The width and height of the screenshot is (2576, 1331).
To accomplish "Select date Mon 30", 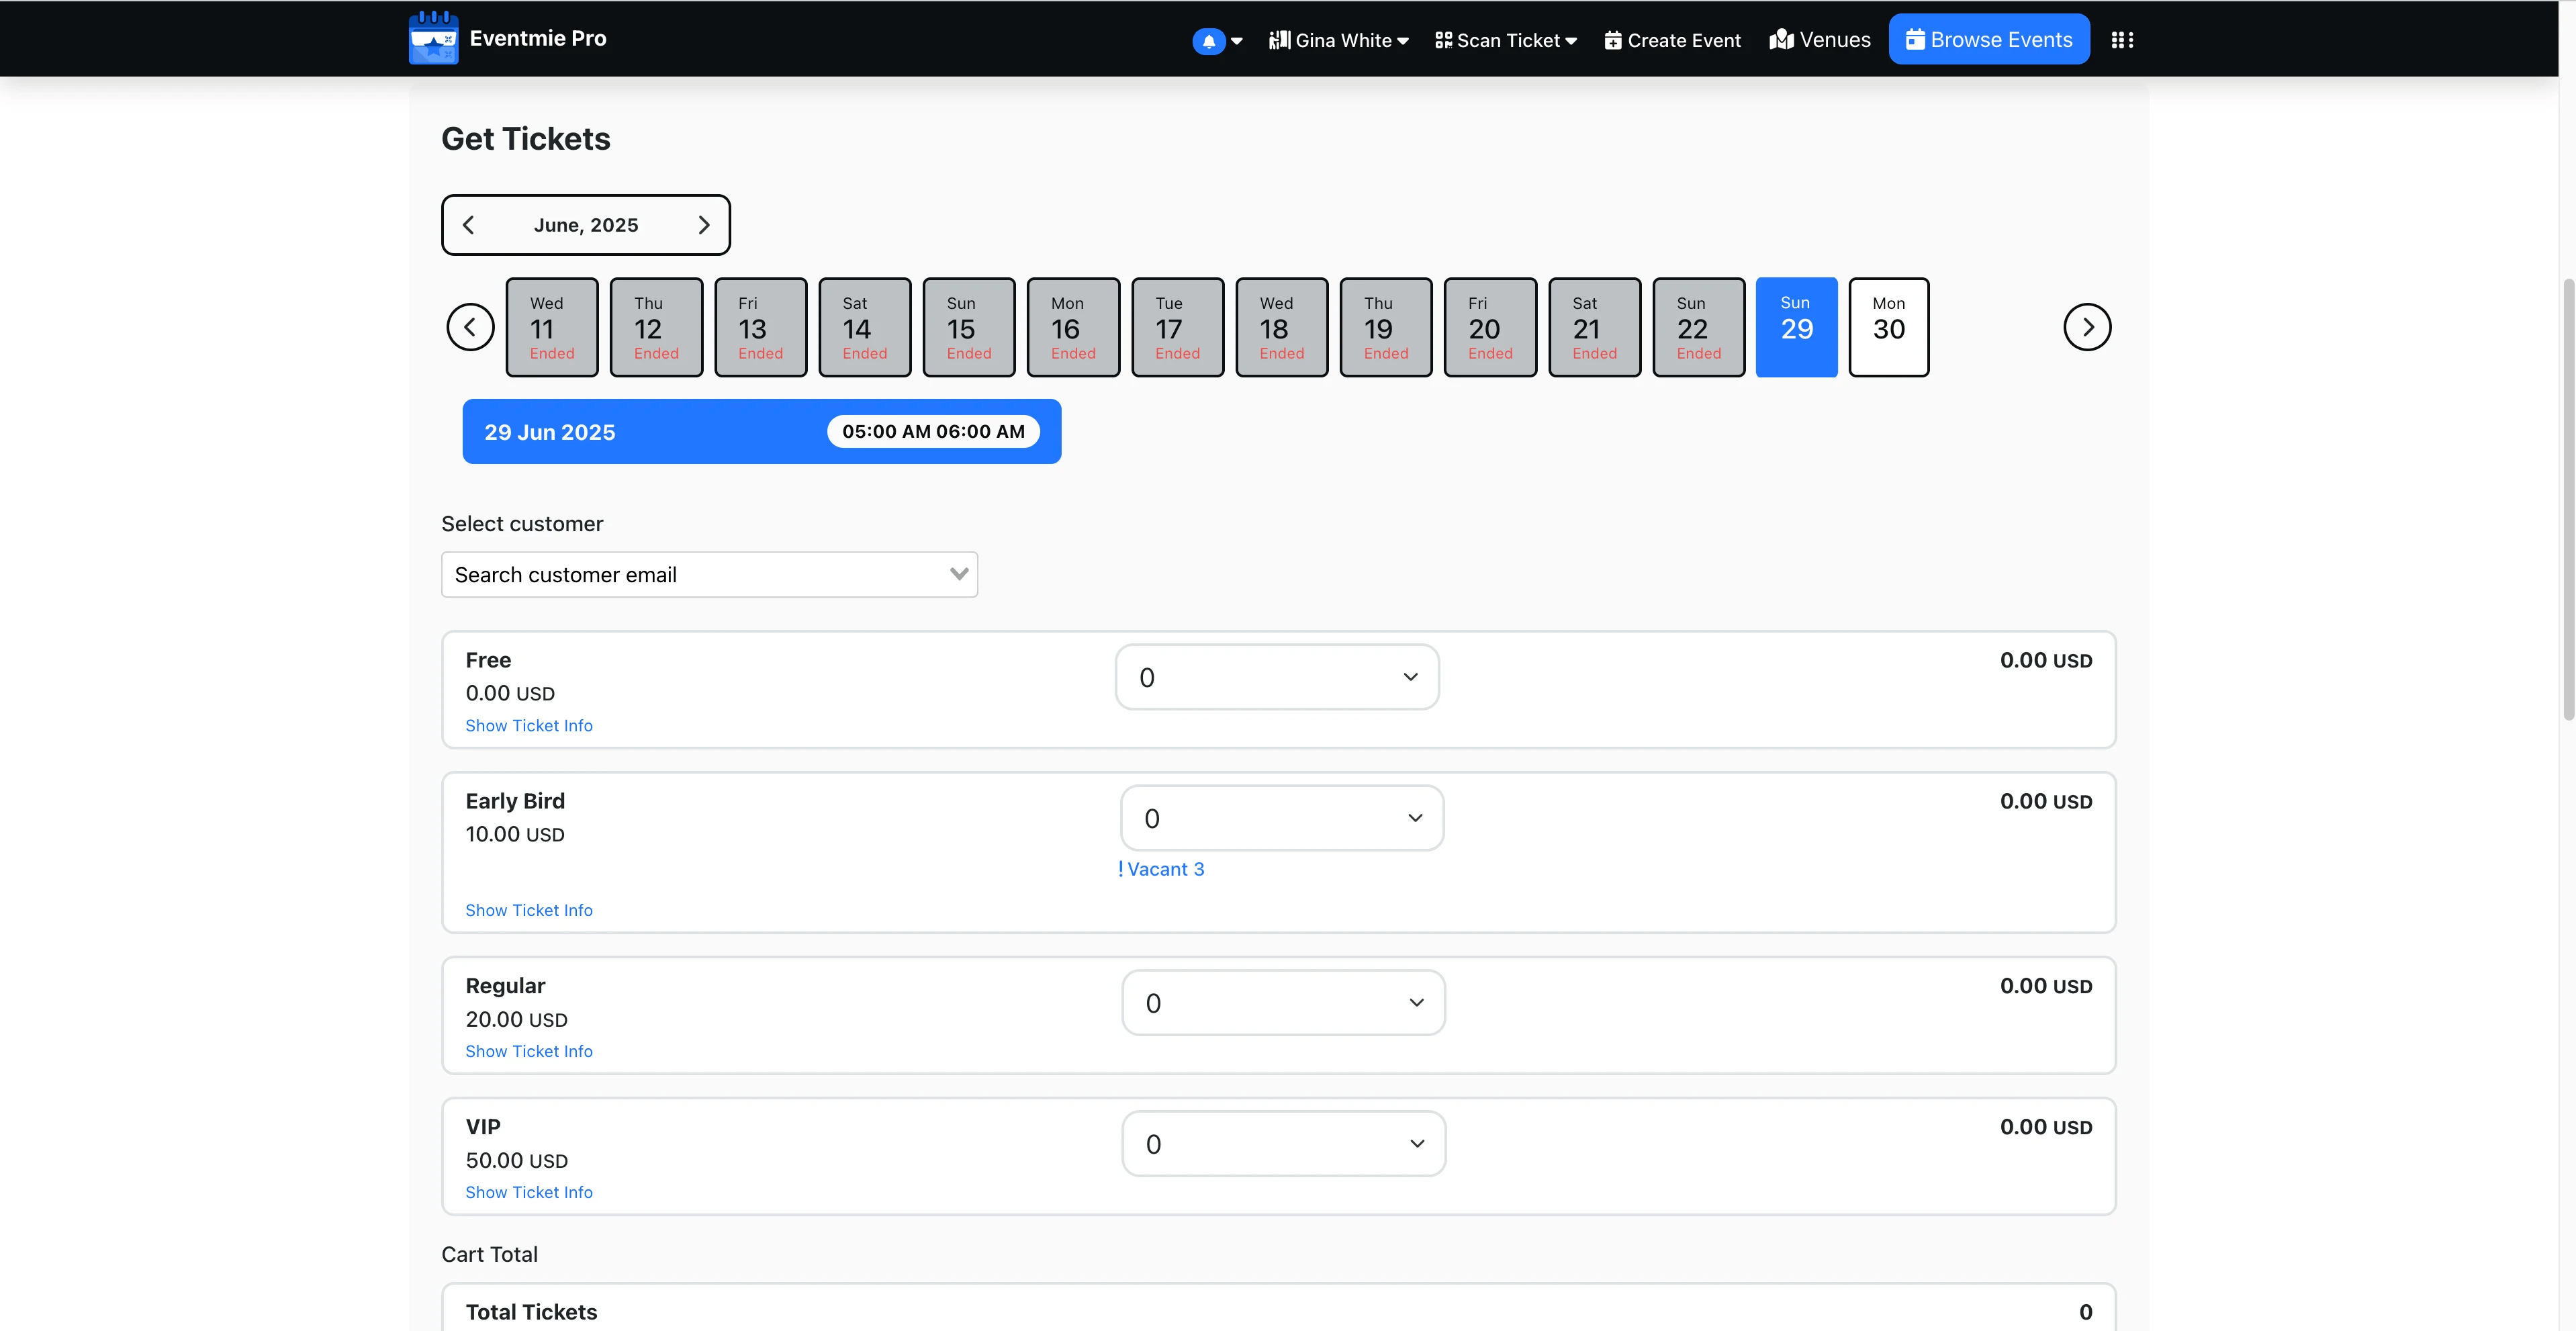I will (x=1888, y=327).
